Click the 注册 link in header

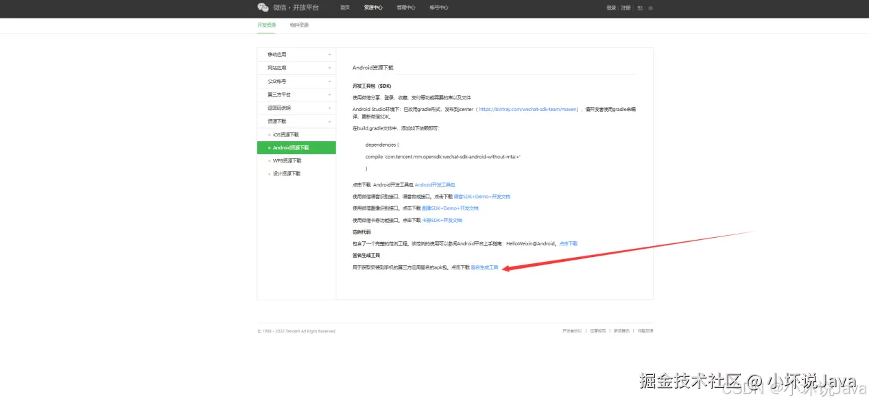pos(626,8)
